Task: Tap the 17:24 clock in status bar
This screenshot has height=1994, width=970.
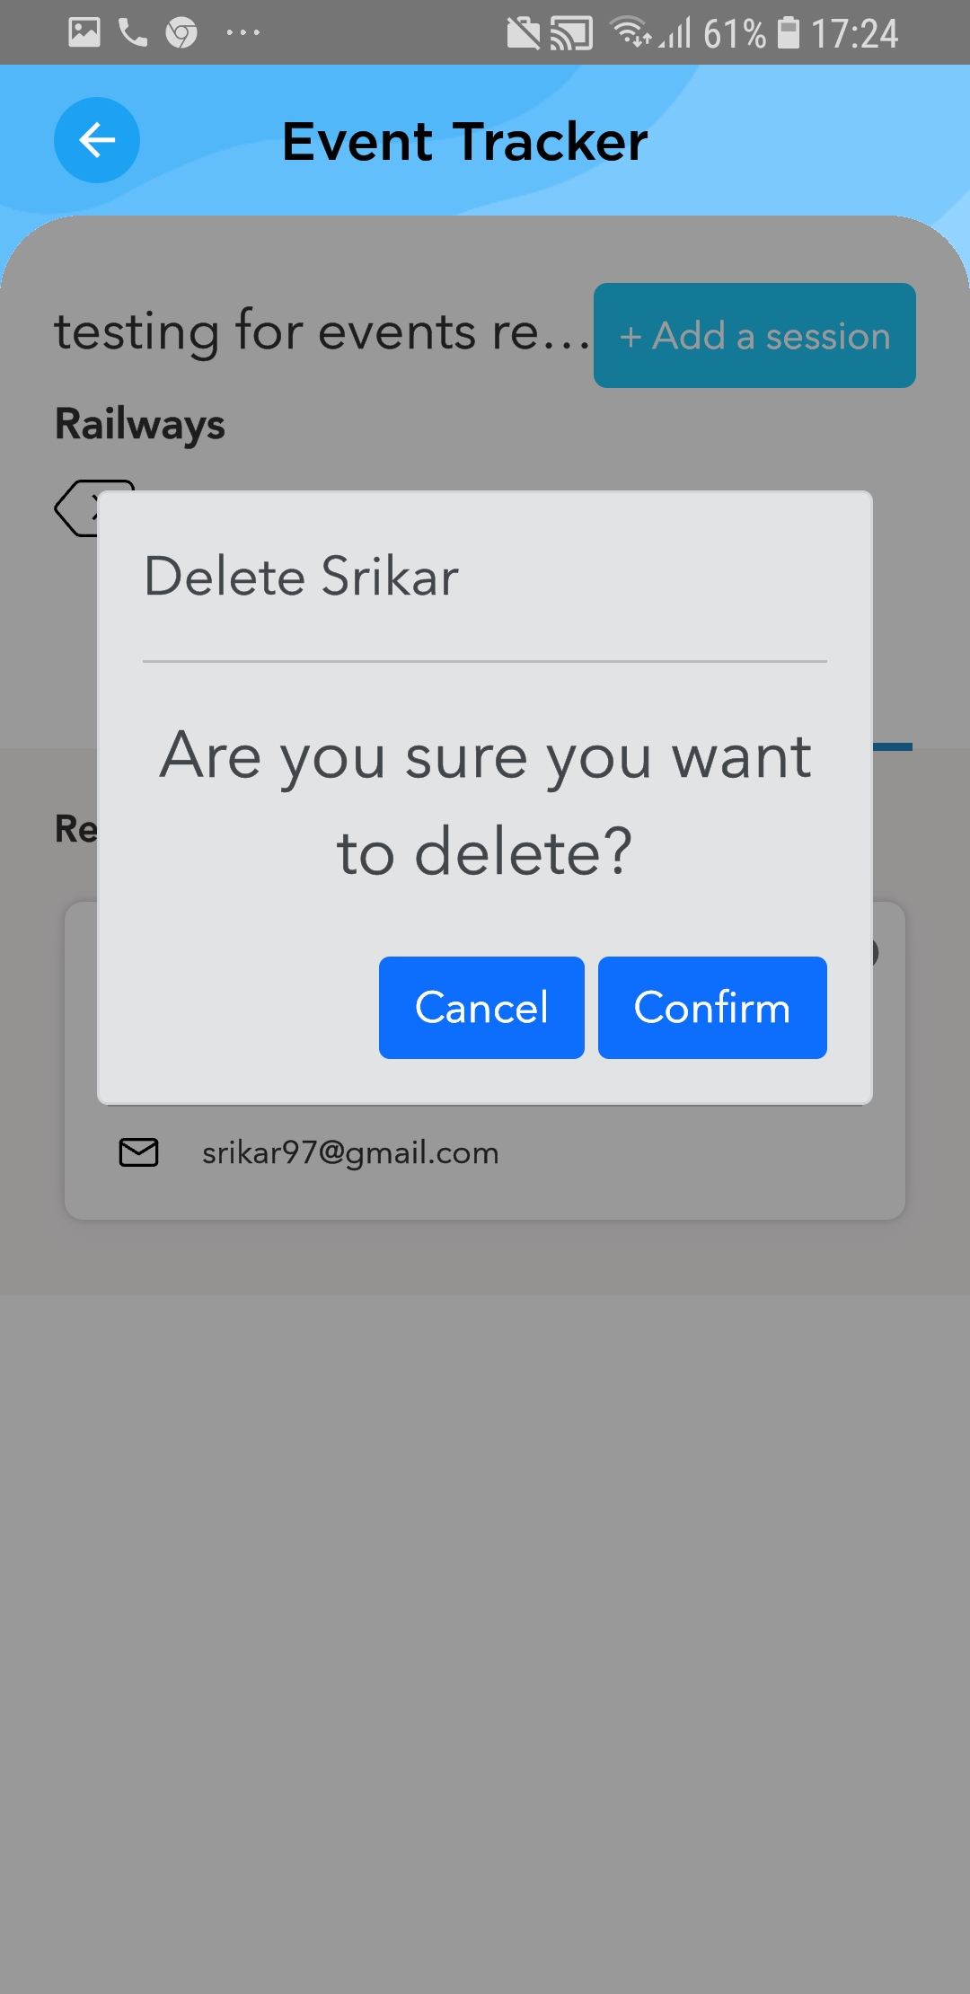Action: 854,34
